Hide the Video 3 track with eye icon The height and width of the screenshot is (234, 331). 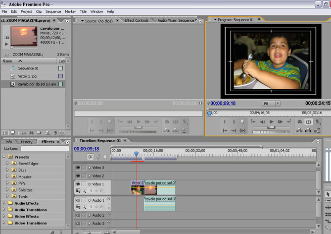pos(78,168)
